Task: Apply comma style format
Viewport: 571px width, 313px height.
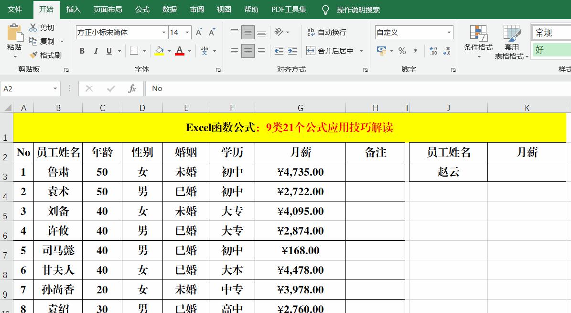Action: [416, 51]
